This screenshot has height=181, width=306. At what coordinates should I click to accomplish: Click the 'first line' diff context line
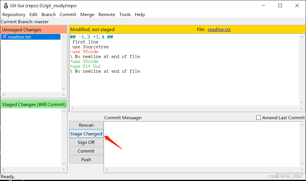85,42
